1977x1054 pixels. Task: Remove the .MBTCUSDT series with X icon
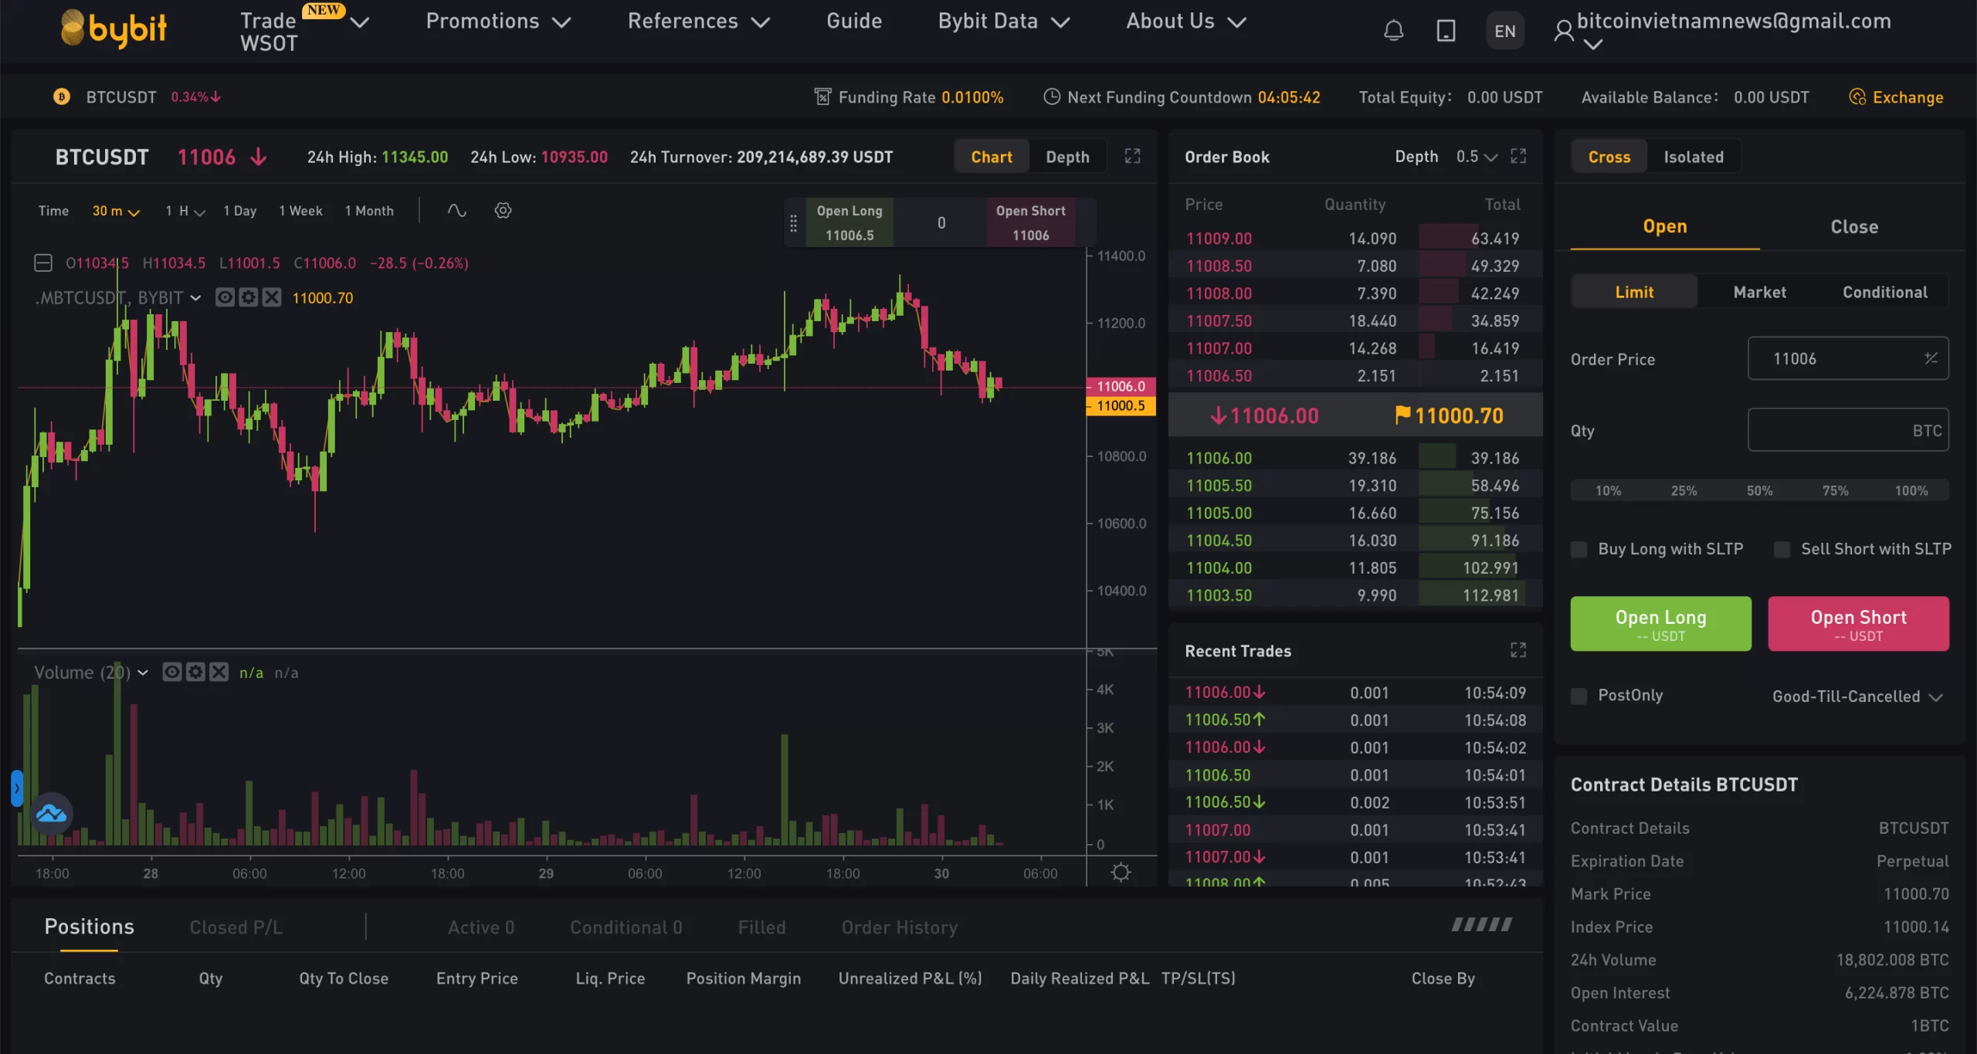[x=272, y=297]
